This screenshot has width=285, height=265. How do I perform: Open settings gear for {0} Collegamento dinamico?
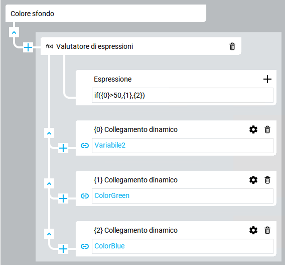point(253,130)
